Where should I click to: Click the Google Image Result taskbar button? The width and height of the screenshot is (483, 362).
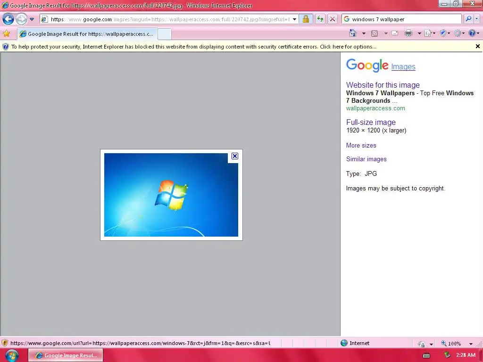(x=66, y=355)
